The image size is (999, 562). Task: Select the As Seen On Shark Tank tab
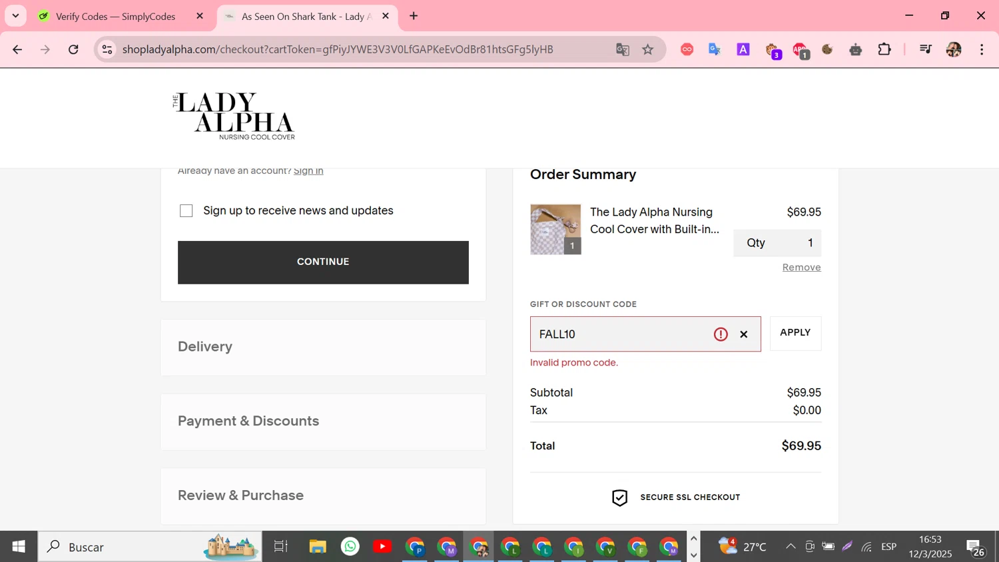pyautogui.click(x=306, y=17)
